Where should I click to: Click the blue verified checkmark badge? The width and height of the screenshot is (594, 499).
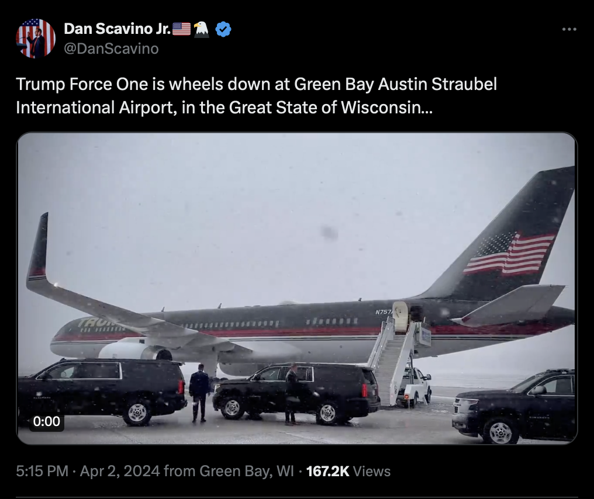[223, 29]
